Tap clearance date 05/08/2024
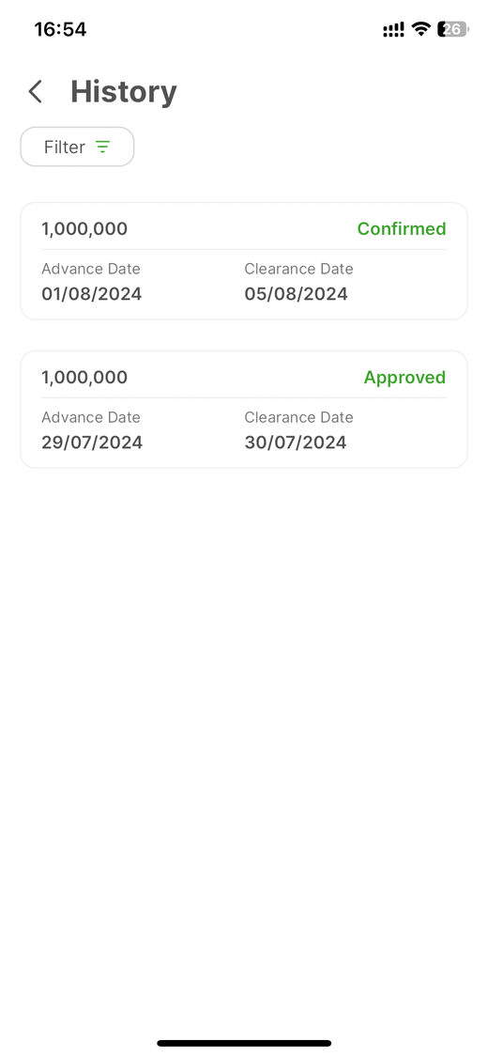This screenshot has width=488, height=1057. [297, 294]
